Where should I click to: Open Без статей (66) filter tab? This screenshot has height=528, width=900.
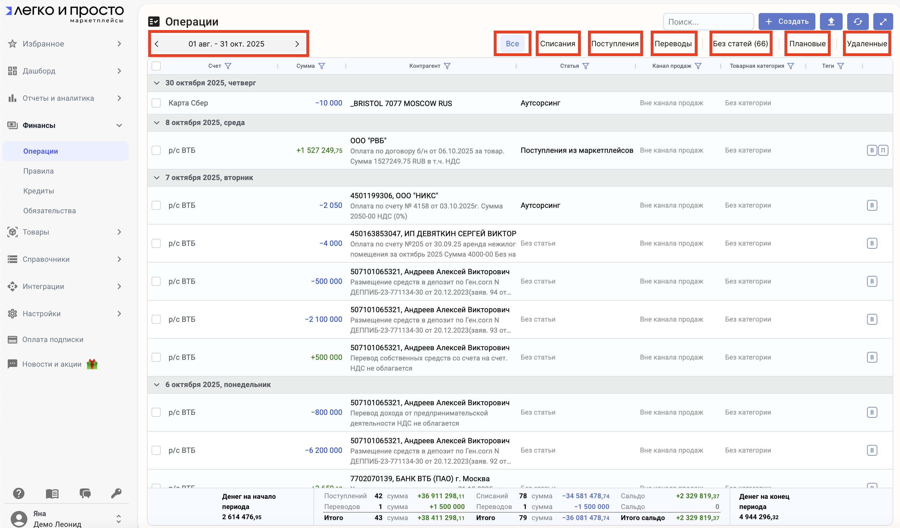coord(740,43)
